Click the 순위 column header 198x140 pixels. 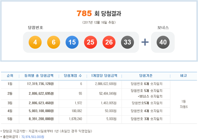coord(10,76)
